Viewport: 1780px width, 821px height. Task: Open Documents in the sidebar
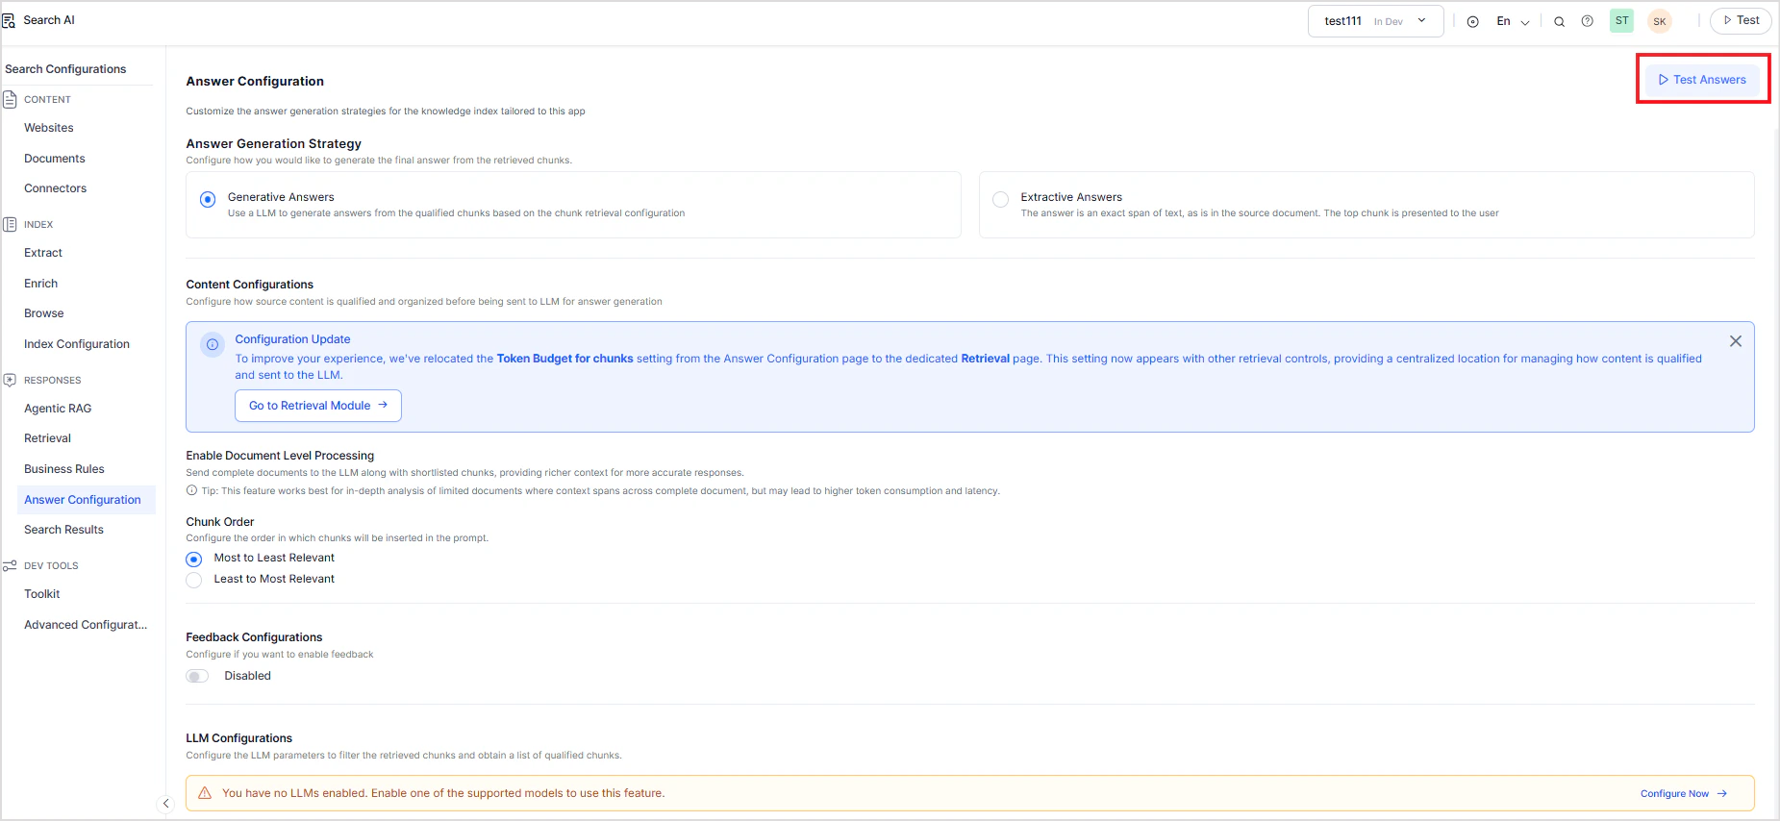(55, 159)
